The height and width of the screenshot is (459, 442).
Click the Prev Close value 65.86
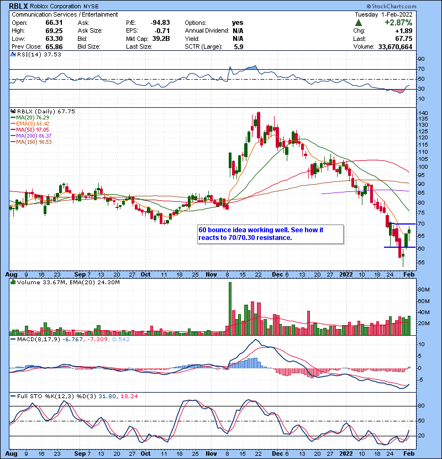point(54,47)
